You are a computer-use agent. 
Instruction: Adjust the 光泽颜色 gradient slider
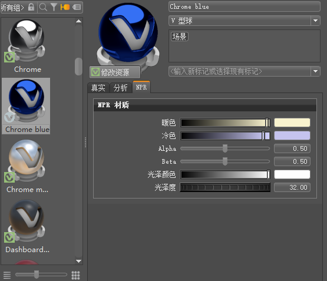[x=225, y=174]
